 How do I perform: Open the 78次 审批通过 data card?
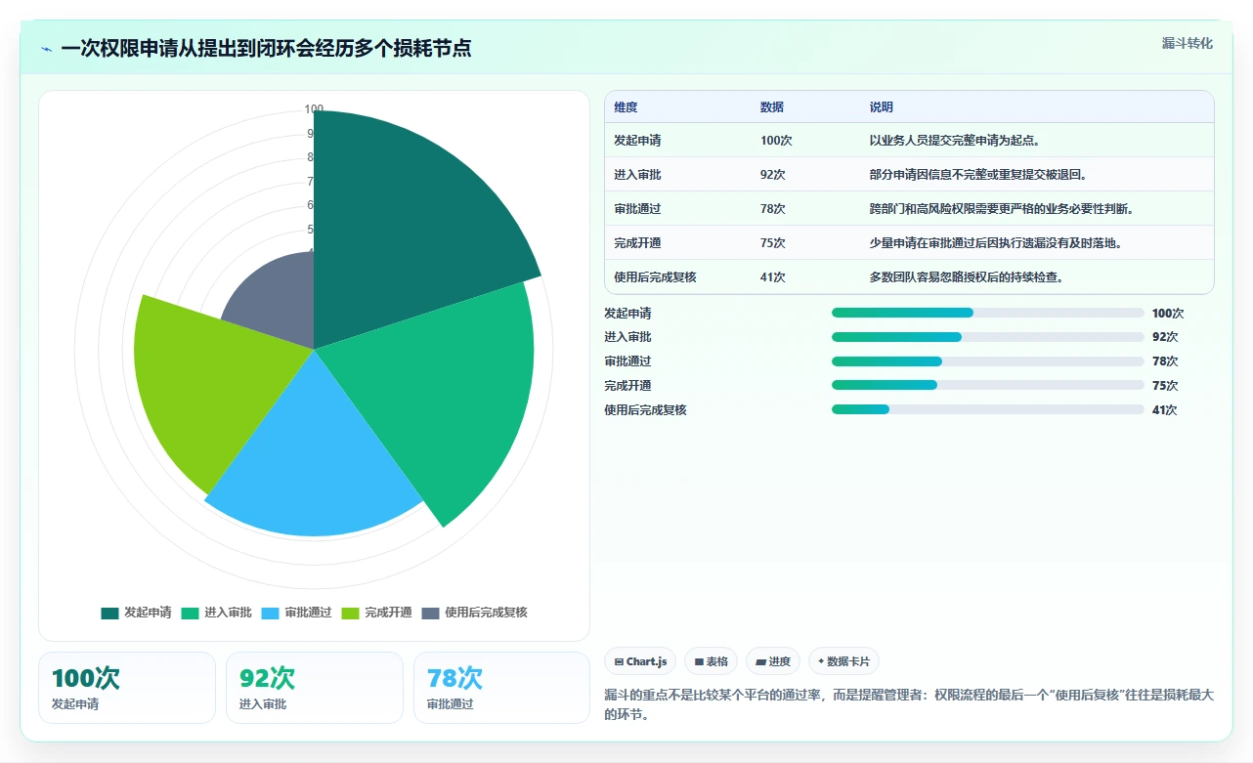(x=502, y=688)
